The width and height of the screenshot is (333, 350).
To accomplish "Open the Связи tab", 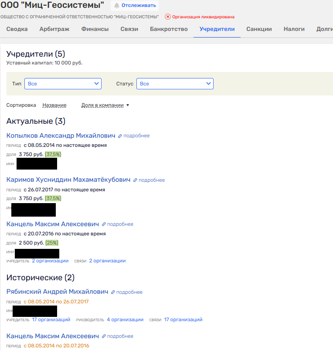I will [129, 29].
